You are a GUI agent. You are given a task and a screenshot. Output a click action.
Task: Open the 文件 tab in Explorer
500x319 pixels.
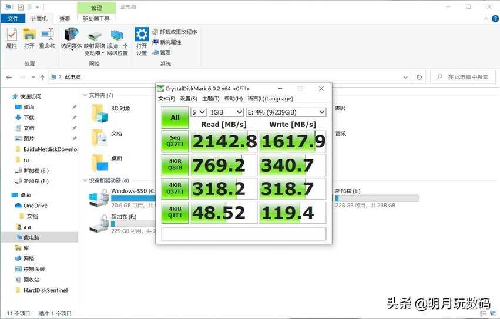tap(13, 19)
